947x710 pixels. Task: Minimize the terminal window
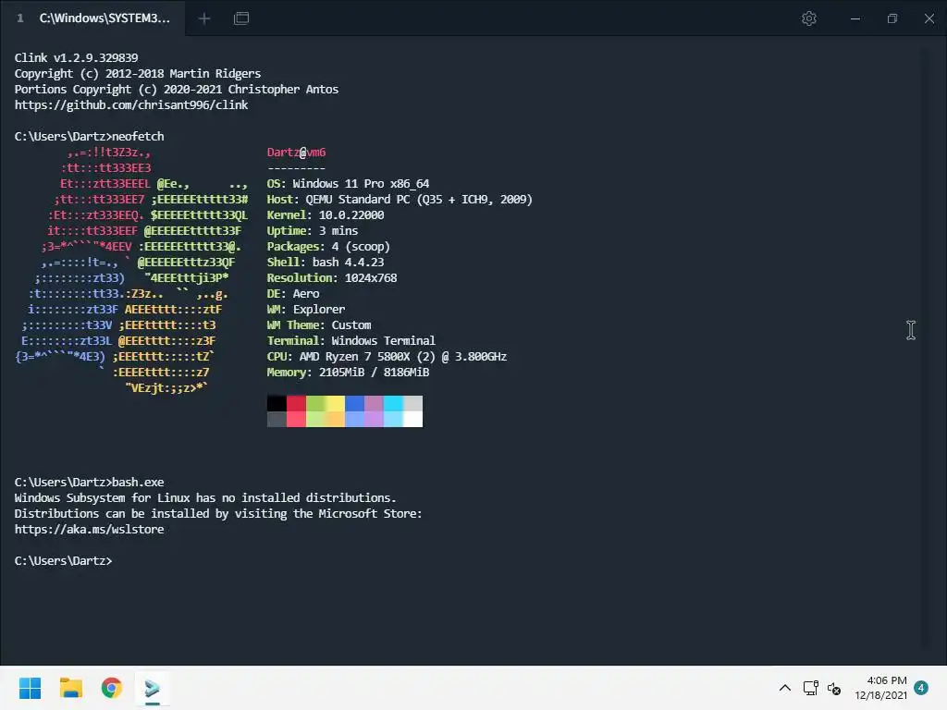[855, 18]
